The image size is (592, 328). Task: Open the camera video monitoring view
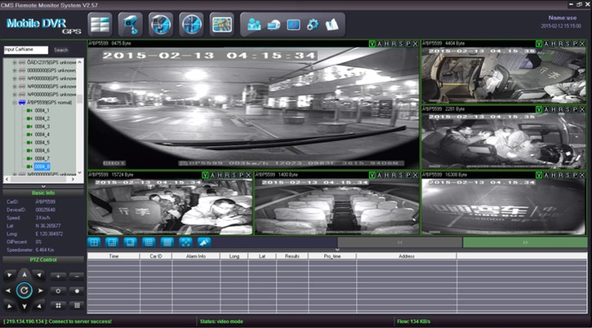[x=130, y=24]
